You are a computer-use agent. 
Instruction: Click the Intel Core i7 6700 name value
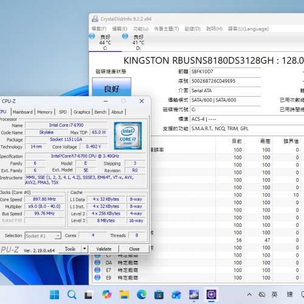66,125
